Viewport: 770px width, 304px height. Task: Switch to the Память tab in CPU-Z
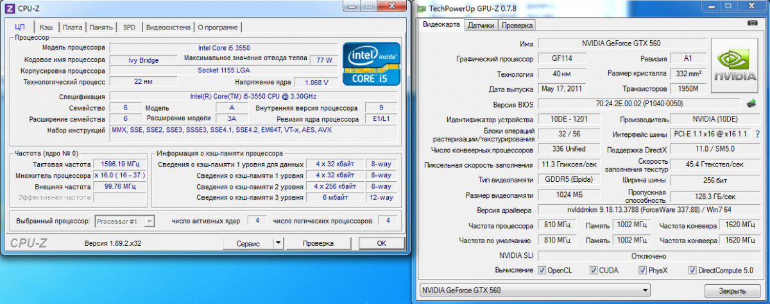click(x=101, y=28)
